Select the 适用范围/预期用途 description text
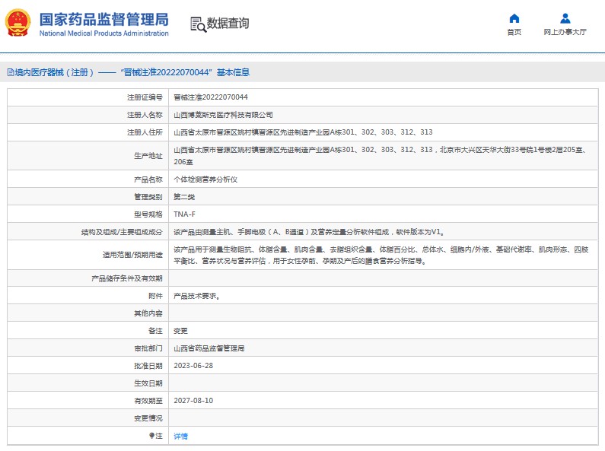Image resolution: width=605 pixels, height=451 pixels. pyautogui.click(x=381, y=256)
